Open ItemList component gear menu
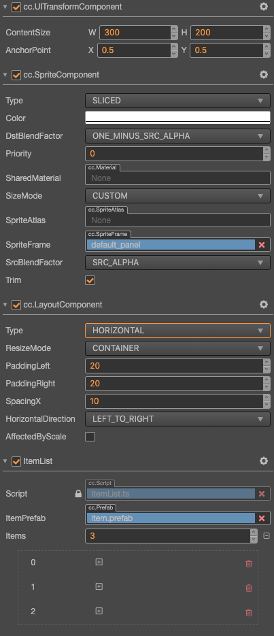Viewport: 274px width, 636px height. point(264,461)
